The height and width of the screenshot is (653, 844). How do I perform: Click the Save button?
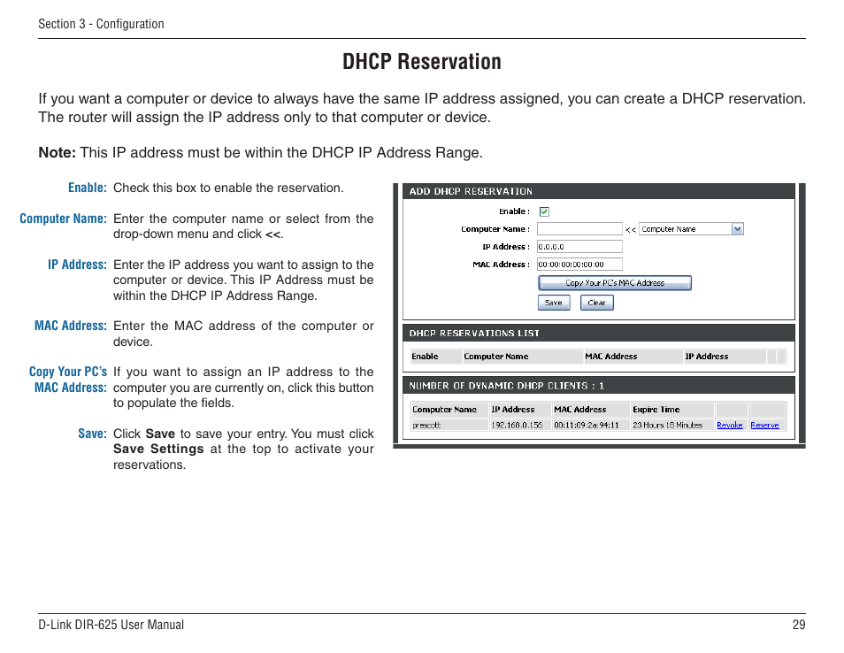(554, 303)
